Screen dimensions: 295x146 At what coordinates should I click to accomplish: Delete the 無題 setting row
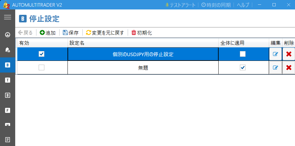coord(289,67)
